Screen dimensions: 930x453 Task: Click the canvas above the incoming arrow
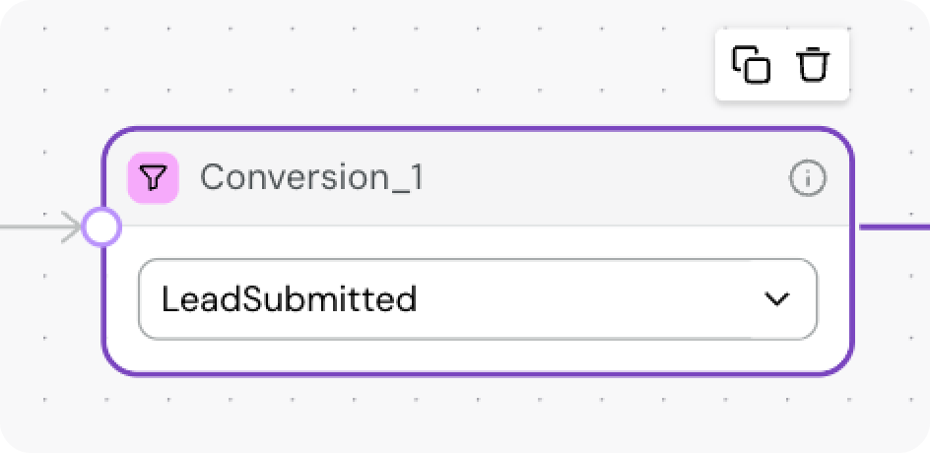pos(49,167)
